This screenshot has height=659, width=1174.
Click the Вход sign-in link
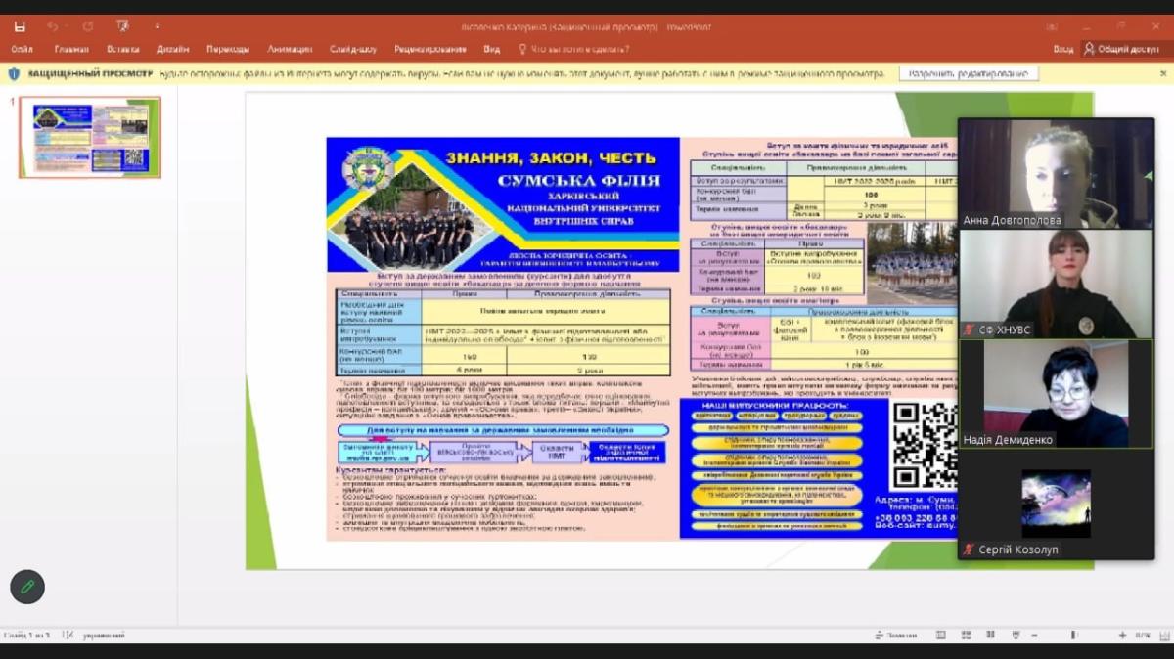(1063, 49)
